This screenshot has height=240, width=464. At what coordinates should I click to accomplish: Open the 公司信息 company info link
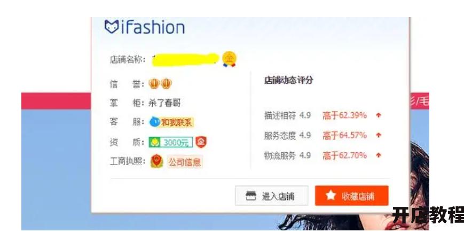pyautogui.click(x=185, y=162)
